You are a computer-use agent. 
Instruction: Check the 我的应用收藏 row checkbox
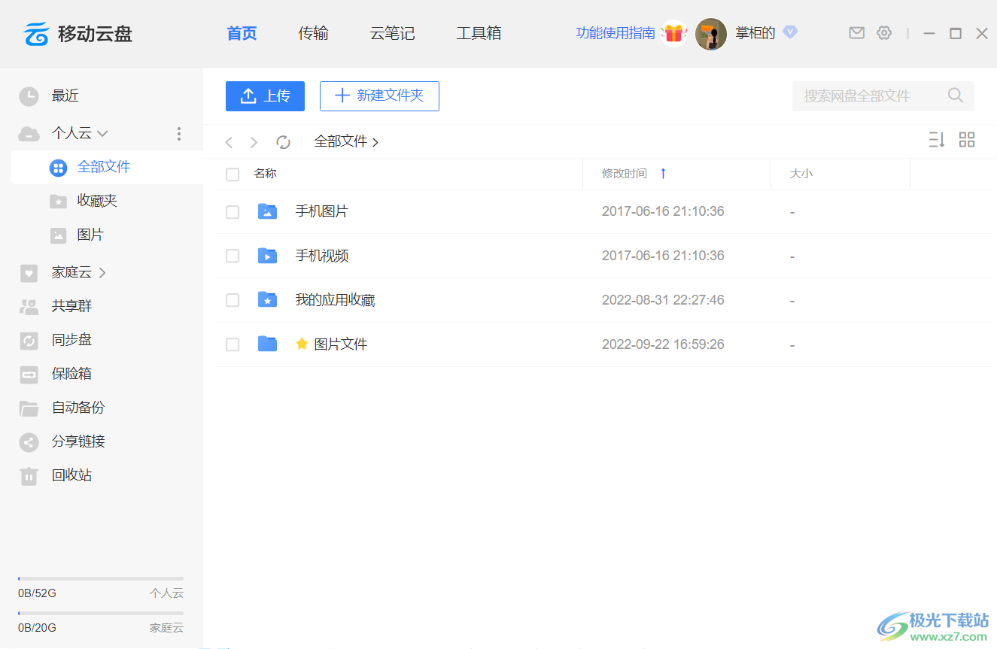[x=233, y=301]
